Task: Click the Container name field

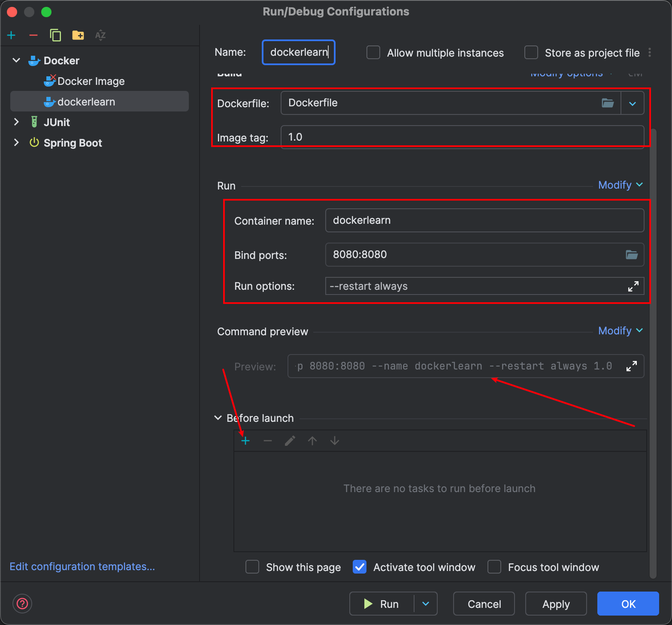Action: click(x=485, y=220)
